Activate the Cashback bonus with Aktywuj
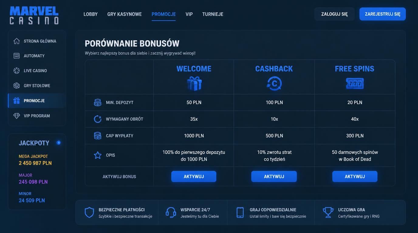 point(274,177)
